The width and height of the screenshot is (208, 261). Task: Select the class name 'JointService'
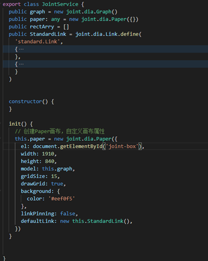(x=60, y=4)
